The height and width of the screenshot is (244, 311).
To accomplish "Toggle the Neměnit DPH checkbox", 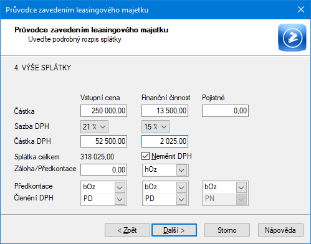I will (x=145, y=156).
